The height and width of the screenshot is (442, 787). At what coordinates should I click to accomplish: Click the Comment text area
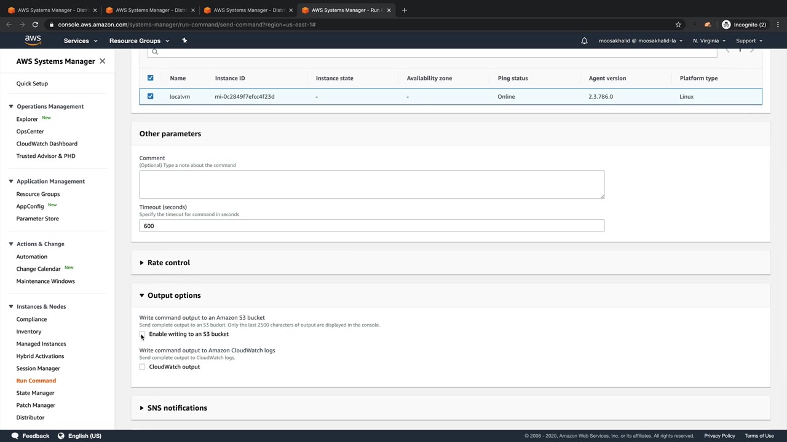[371, 185]
